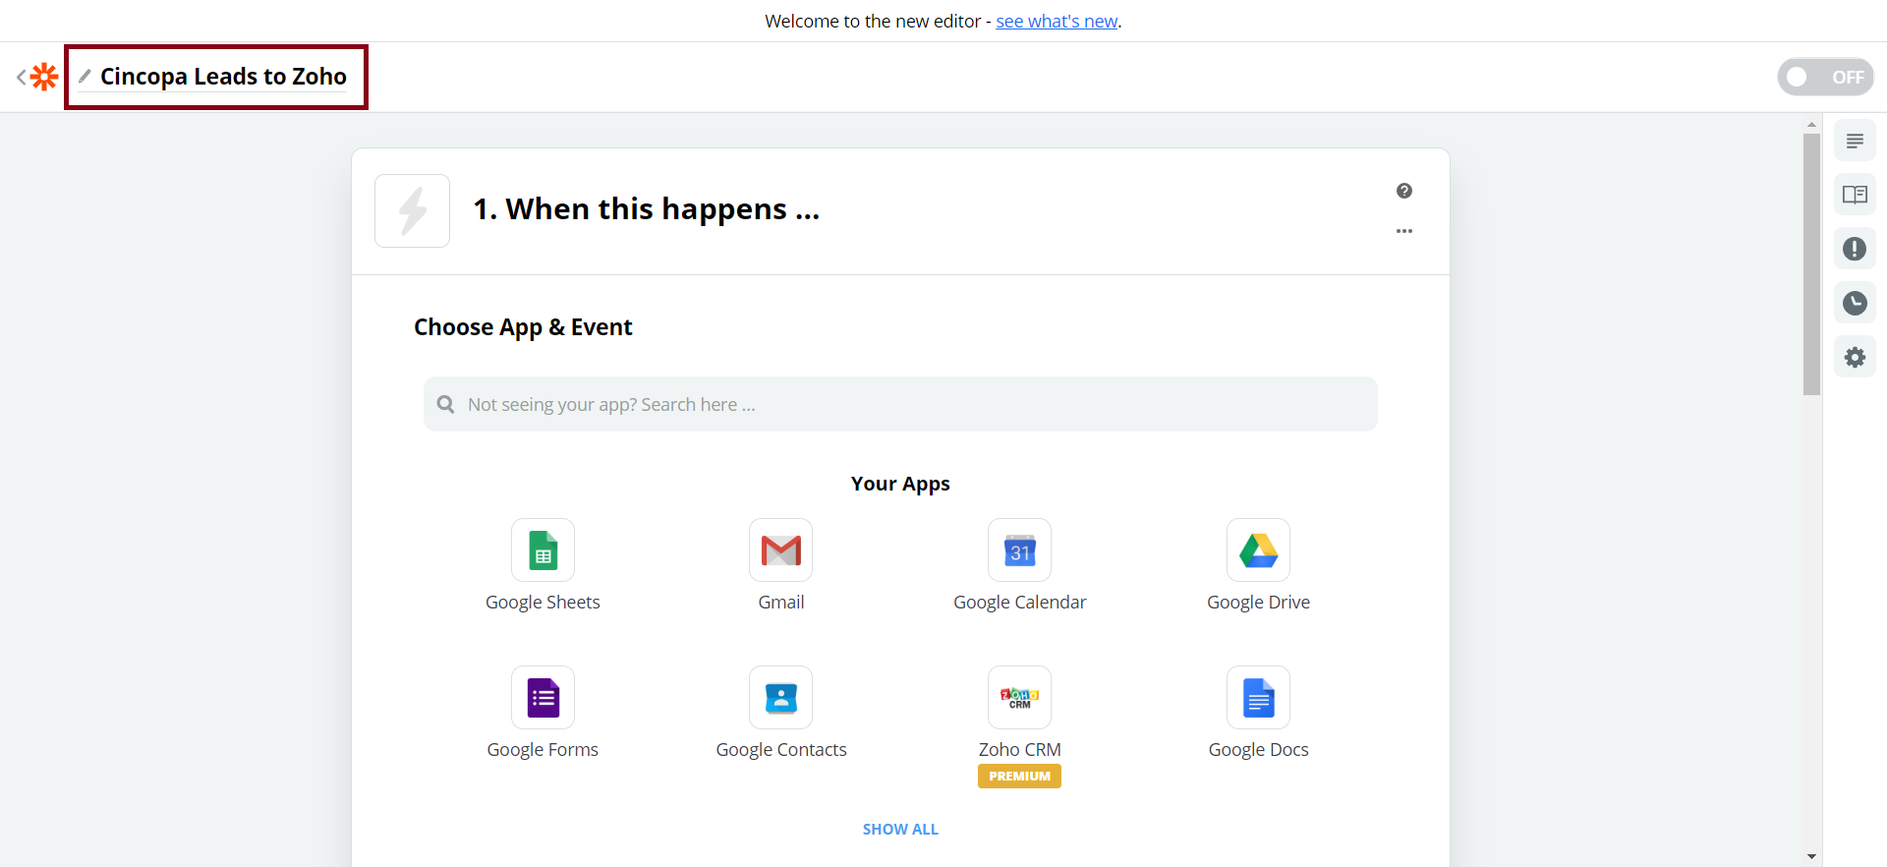Click the Zap name Cincopa Leads to Zoho
Screen dimensions: 1887x867
tap(223, 77)
